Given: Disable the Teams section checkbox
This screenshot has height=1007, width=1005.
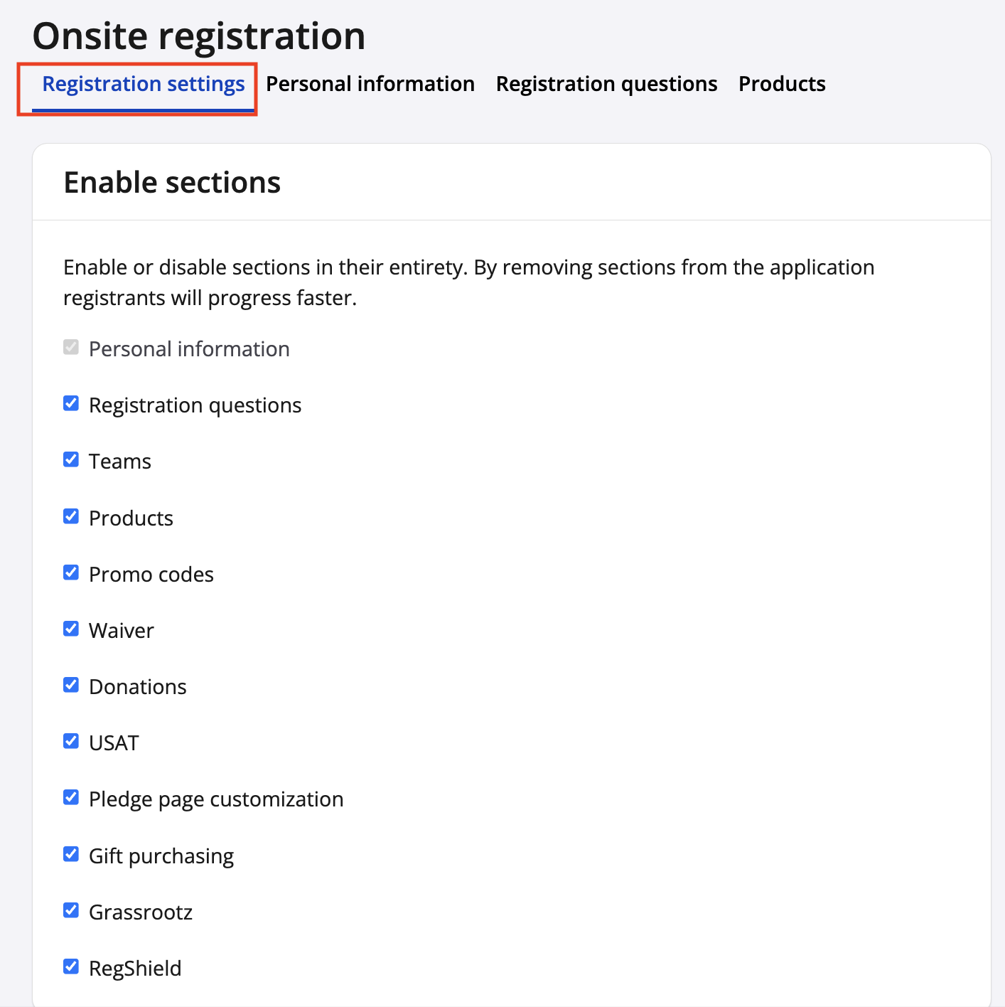Looking at the screenshot, I should (x=71, y=460).
